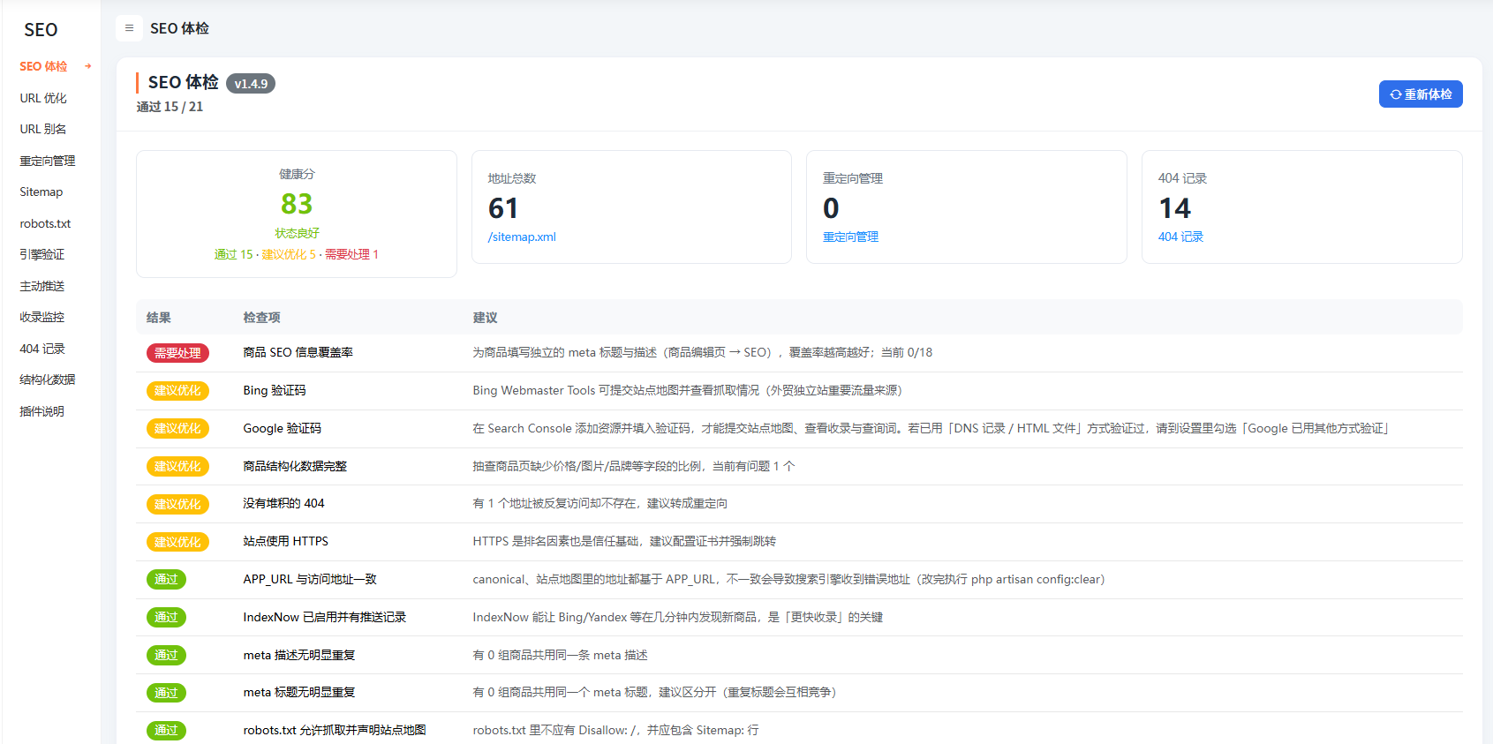This screenshot has height=744, width=1493.
Task: Click meta 描述无明显重复 check item
Action: [x=299, y=655]
